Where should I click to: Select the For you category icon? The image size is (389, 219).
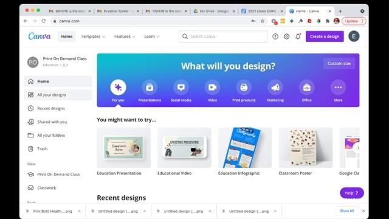[x=118, y=88]
